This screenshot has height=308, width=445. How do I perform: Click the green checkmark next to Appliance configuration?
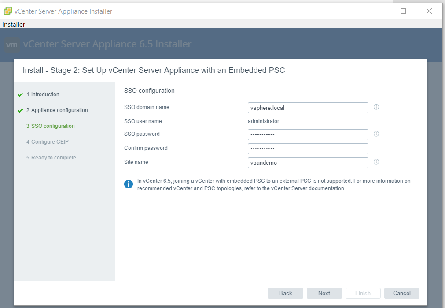(20, 111)
